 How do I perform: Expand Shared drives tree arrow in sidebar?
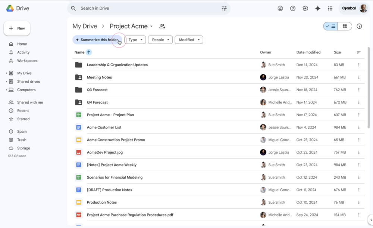(6, 81)
